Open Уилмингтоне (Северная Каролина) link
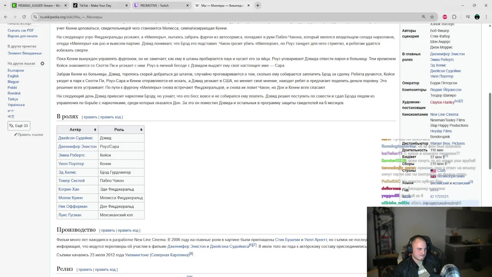The width and height of the screenshot is (492, 277). click(x=157, y=255)
